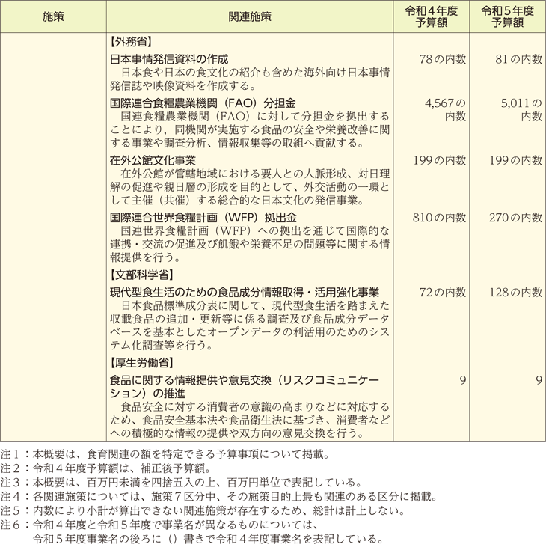Select the 在外公館文化事業 title
This screenshot has height=544, width=546.
coord(153,160)
